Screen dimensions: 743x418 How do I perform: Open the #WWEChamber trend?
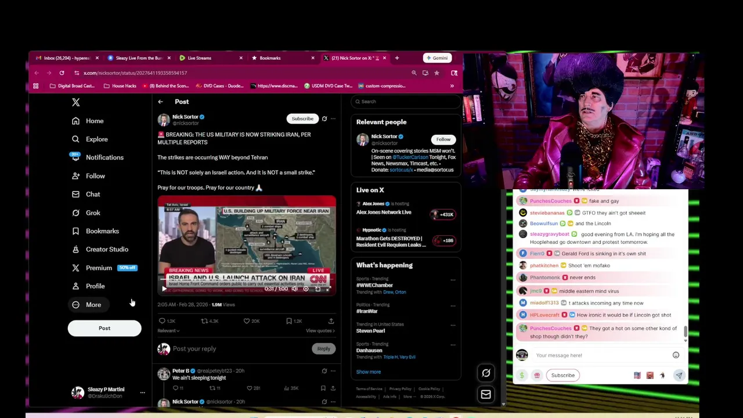click(x=374, y=286)
